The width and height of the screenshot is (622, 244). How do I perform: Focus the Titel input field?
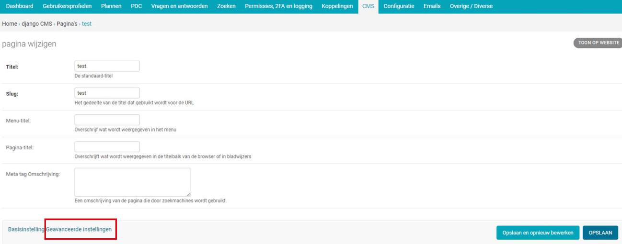(107, 66)
